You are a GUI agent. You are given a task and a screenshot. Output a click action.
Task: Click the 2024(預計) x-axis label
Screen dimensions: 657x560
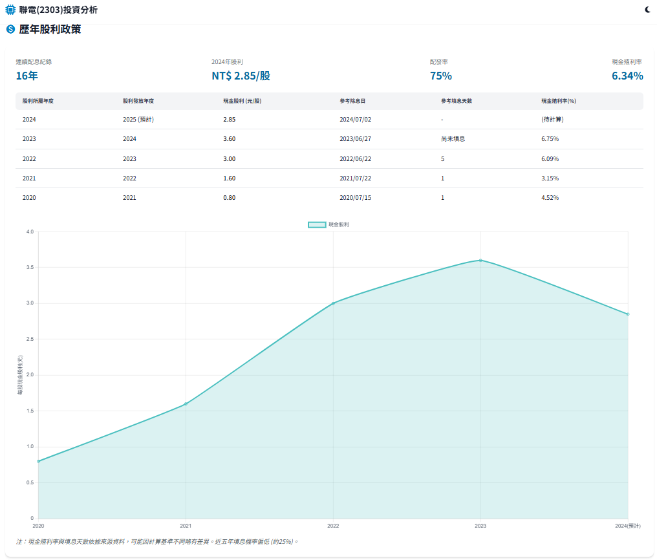tap(628, 526)
